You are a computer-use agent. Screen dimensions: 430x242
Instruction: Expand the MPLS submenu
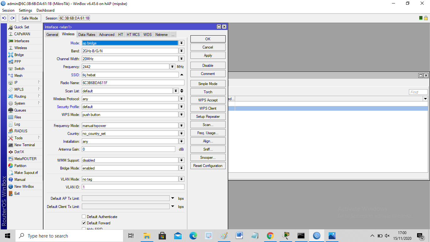pos(39,89)
